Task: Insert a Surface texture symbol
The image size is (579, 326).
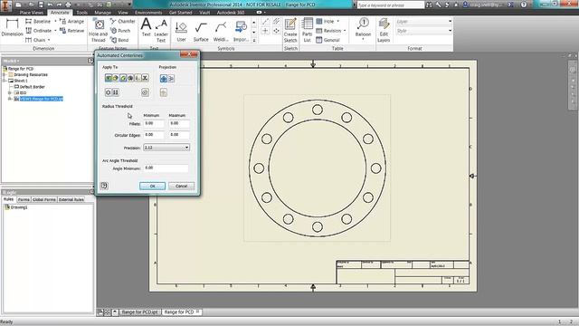Action: tap(201, 32)
